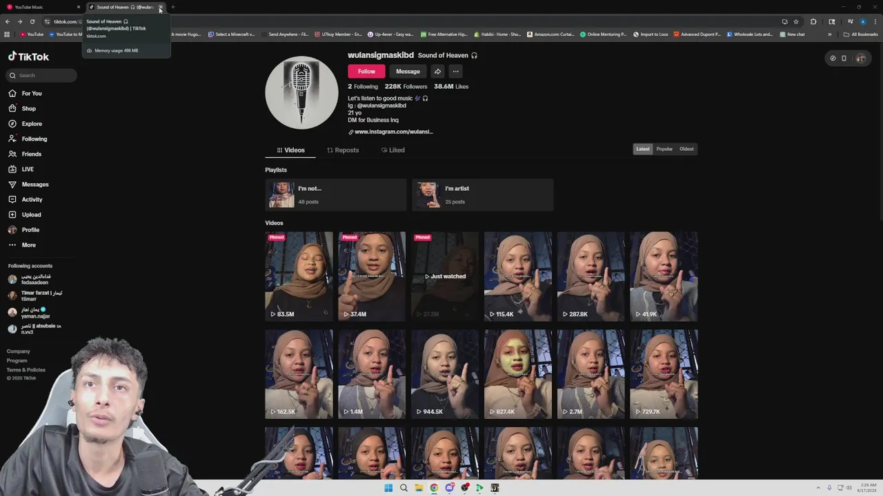Image resolution: width=883 pixels, height=496 pixels.
Task: Click the TikTok logo
Action: 28,56
